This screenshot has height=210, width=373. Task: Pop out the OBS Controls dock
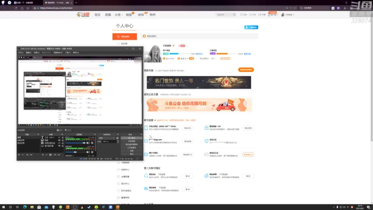point(141,134)
